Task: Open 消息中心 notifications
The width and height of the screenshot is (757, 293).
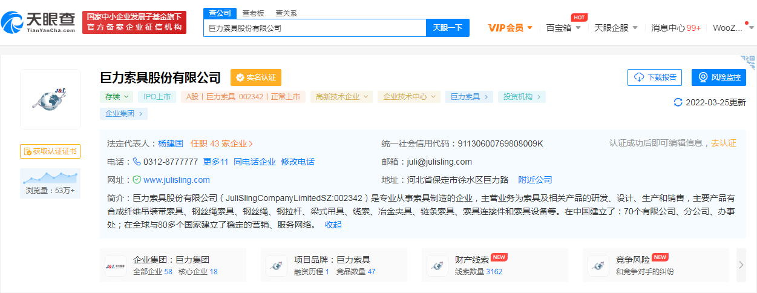Action: pos(676,28)
